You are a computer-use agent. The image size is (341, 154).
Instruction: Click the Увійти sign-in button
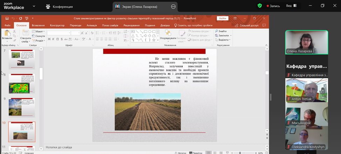[223, 19]
